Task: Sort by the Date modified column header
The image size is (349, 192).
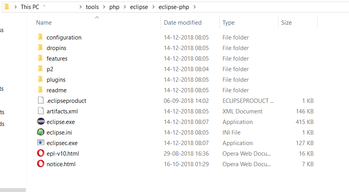Action: coord(183,23)
